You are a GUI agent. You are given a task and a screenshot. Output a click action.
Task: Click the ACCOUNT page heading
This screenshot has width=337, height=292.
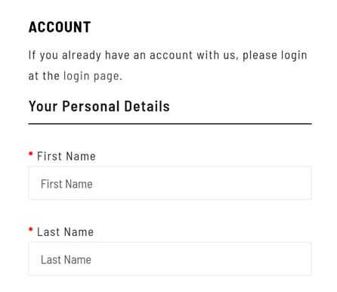tap(60, 27)
